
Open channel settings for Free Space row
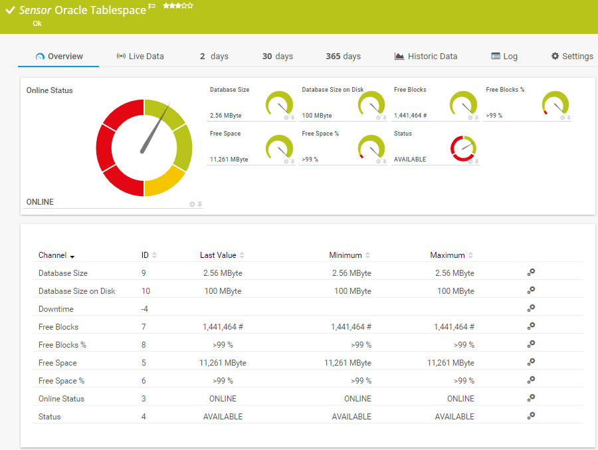[531, 362]
